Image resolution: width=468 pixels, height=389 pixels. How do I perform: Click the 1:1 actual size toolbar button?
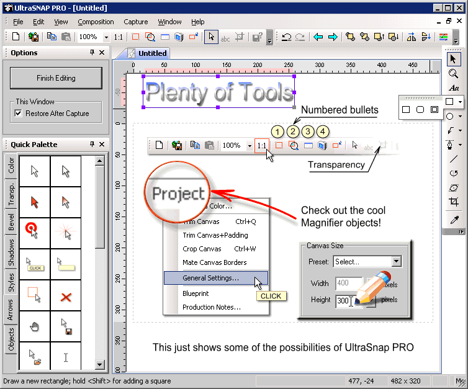pyautogui.click(x=119, y=37)
